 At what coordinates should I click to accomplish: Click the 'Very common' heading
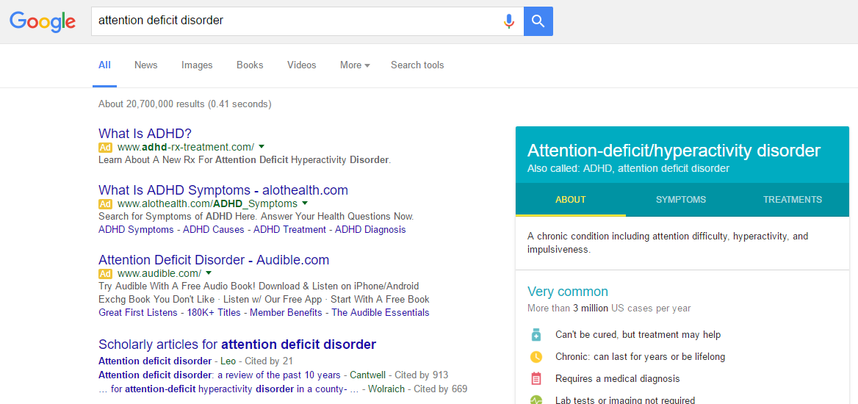click(x=567, y=291)
